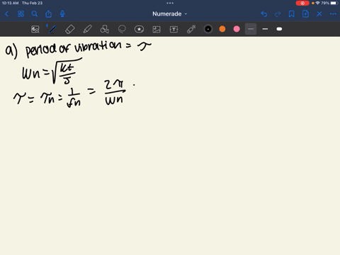Select the Highlighter tool
Viewport: 340px width, 255px height.
tap(87, 29)
